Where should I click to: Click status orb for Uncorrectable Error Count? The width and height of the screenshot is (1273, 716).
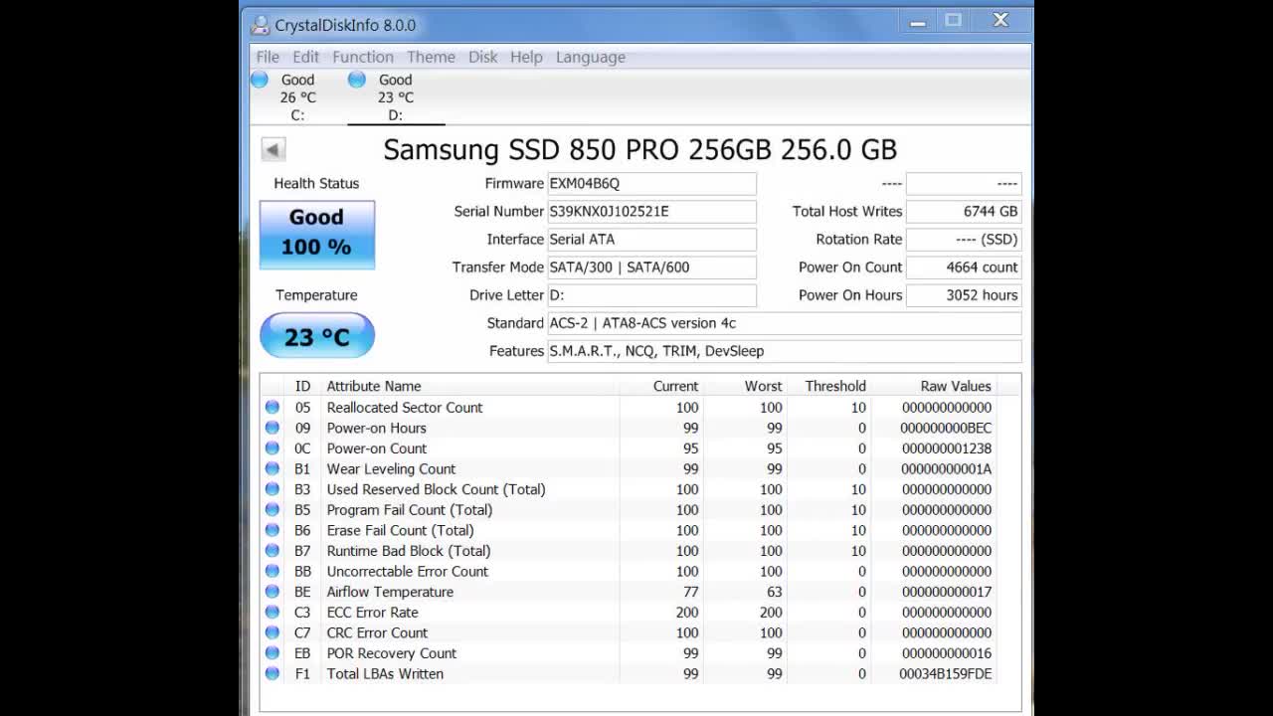click(x=272, y=571)
